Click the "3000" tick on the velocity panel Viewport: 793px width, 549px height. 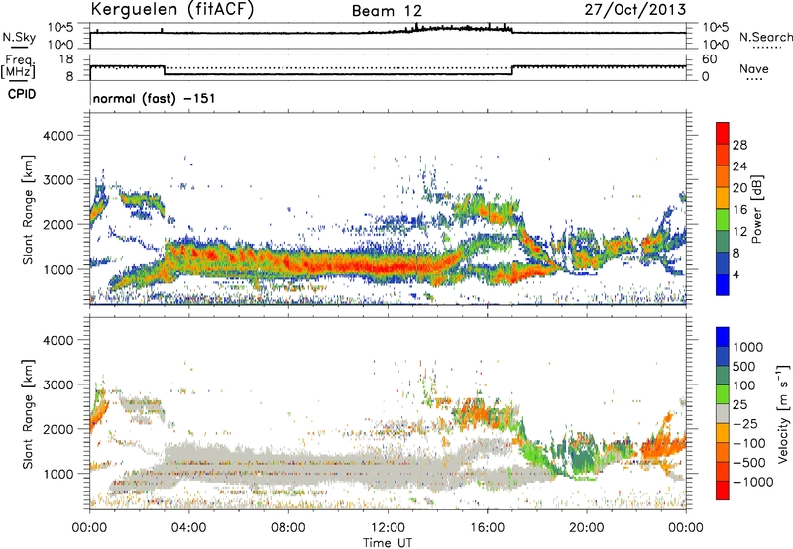57,384
